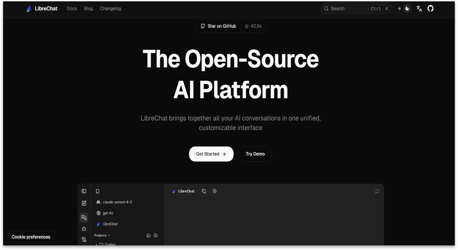Click the plus circle icon in chat header
Screen dimensions: 458x250
[214, 191]
